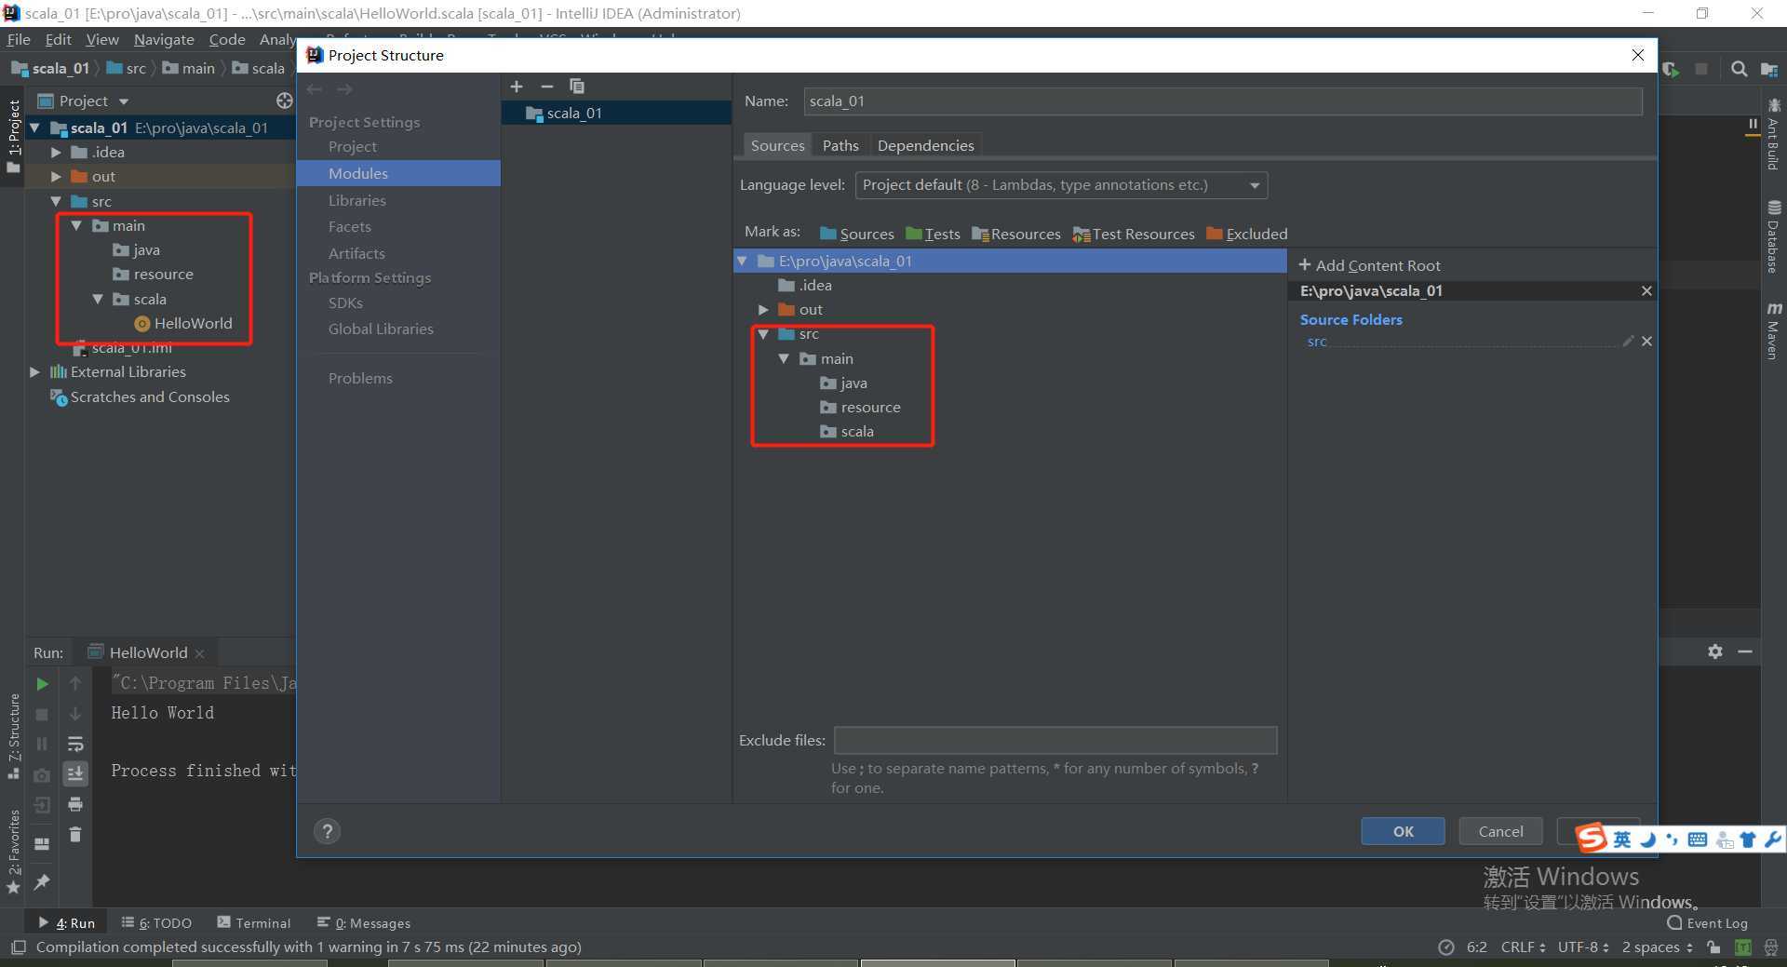
Task: Pin the Run tab icon
Action: click(42, 881)
